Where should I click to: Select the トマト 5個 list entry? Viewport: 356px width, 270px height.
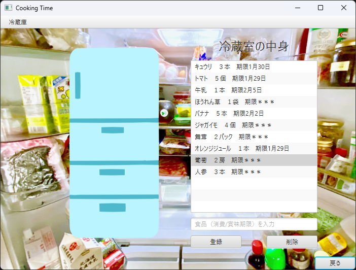(x=254, y=79)
